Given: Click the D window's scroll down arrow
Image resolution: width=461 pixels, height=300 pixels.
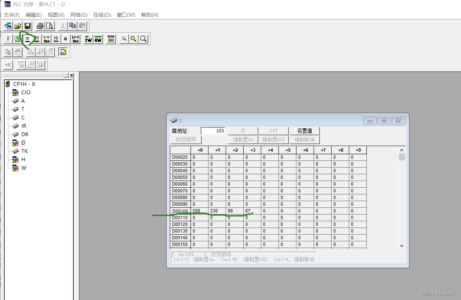Looking at the screenshot, I should click(x=402, y=246).
